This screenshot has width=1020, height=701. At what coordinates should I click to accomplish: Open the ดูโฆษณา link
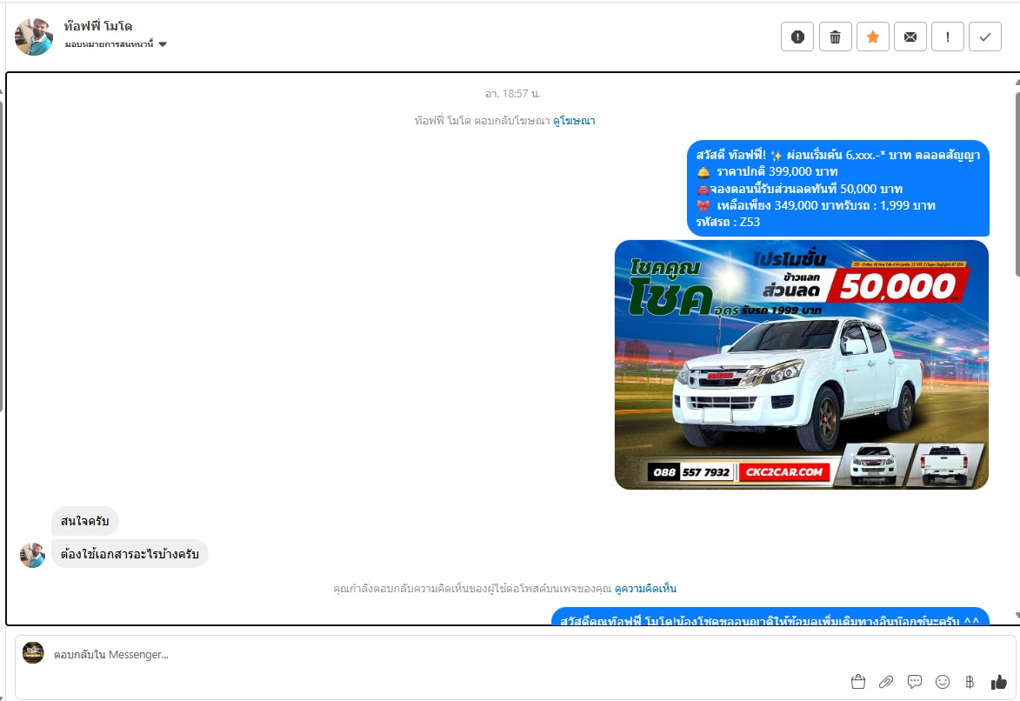click(574, 120)
